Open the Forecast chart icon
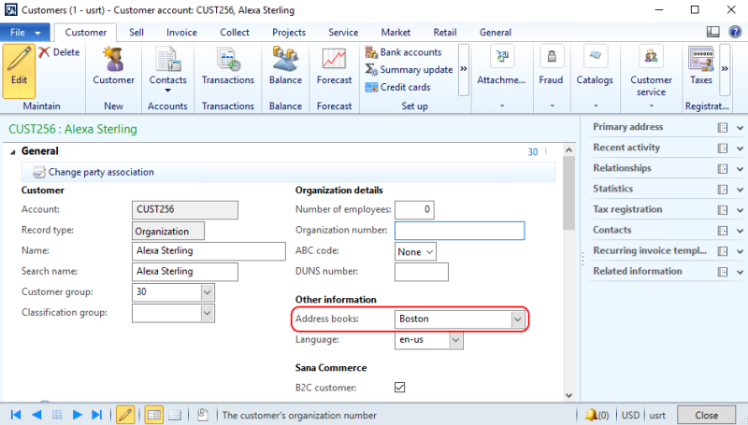The width and height of the screenshot is (748, 425). [334, 62]
